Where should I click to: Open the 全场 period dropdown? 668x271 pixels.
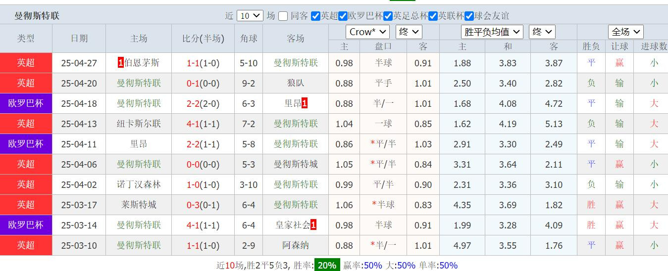point(626,32)
